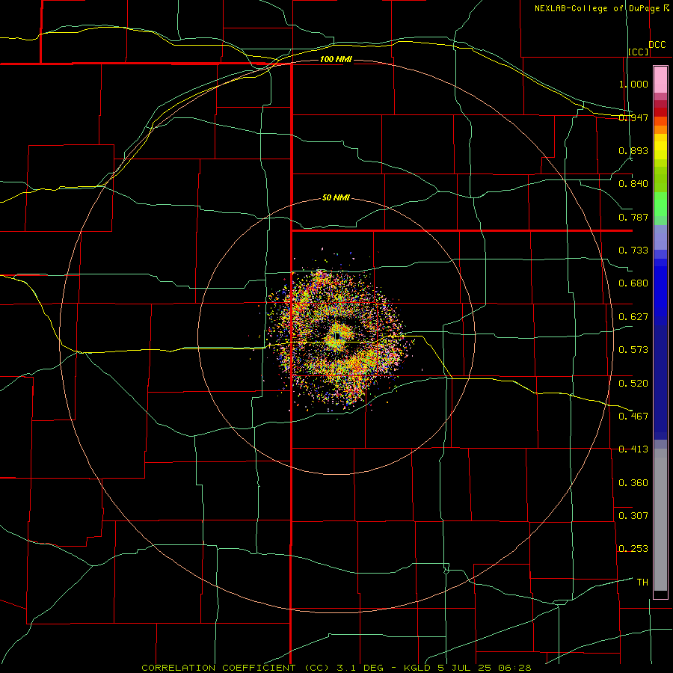Image resolution: width=673 pixels, height=673 pixels.
Task: Pick the dark navy band of color bar
Action: tap(660, 382)
